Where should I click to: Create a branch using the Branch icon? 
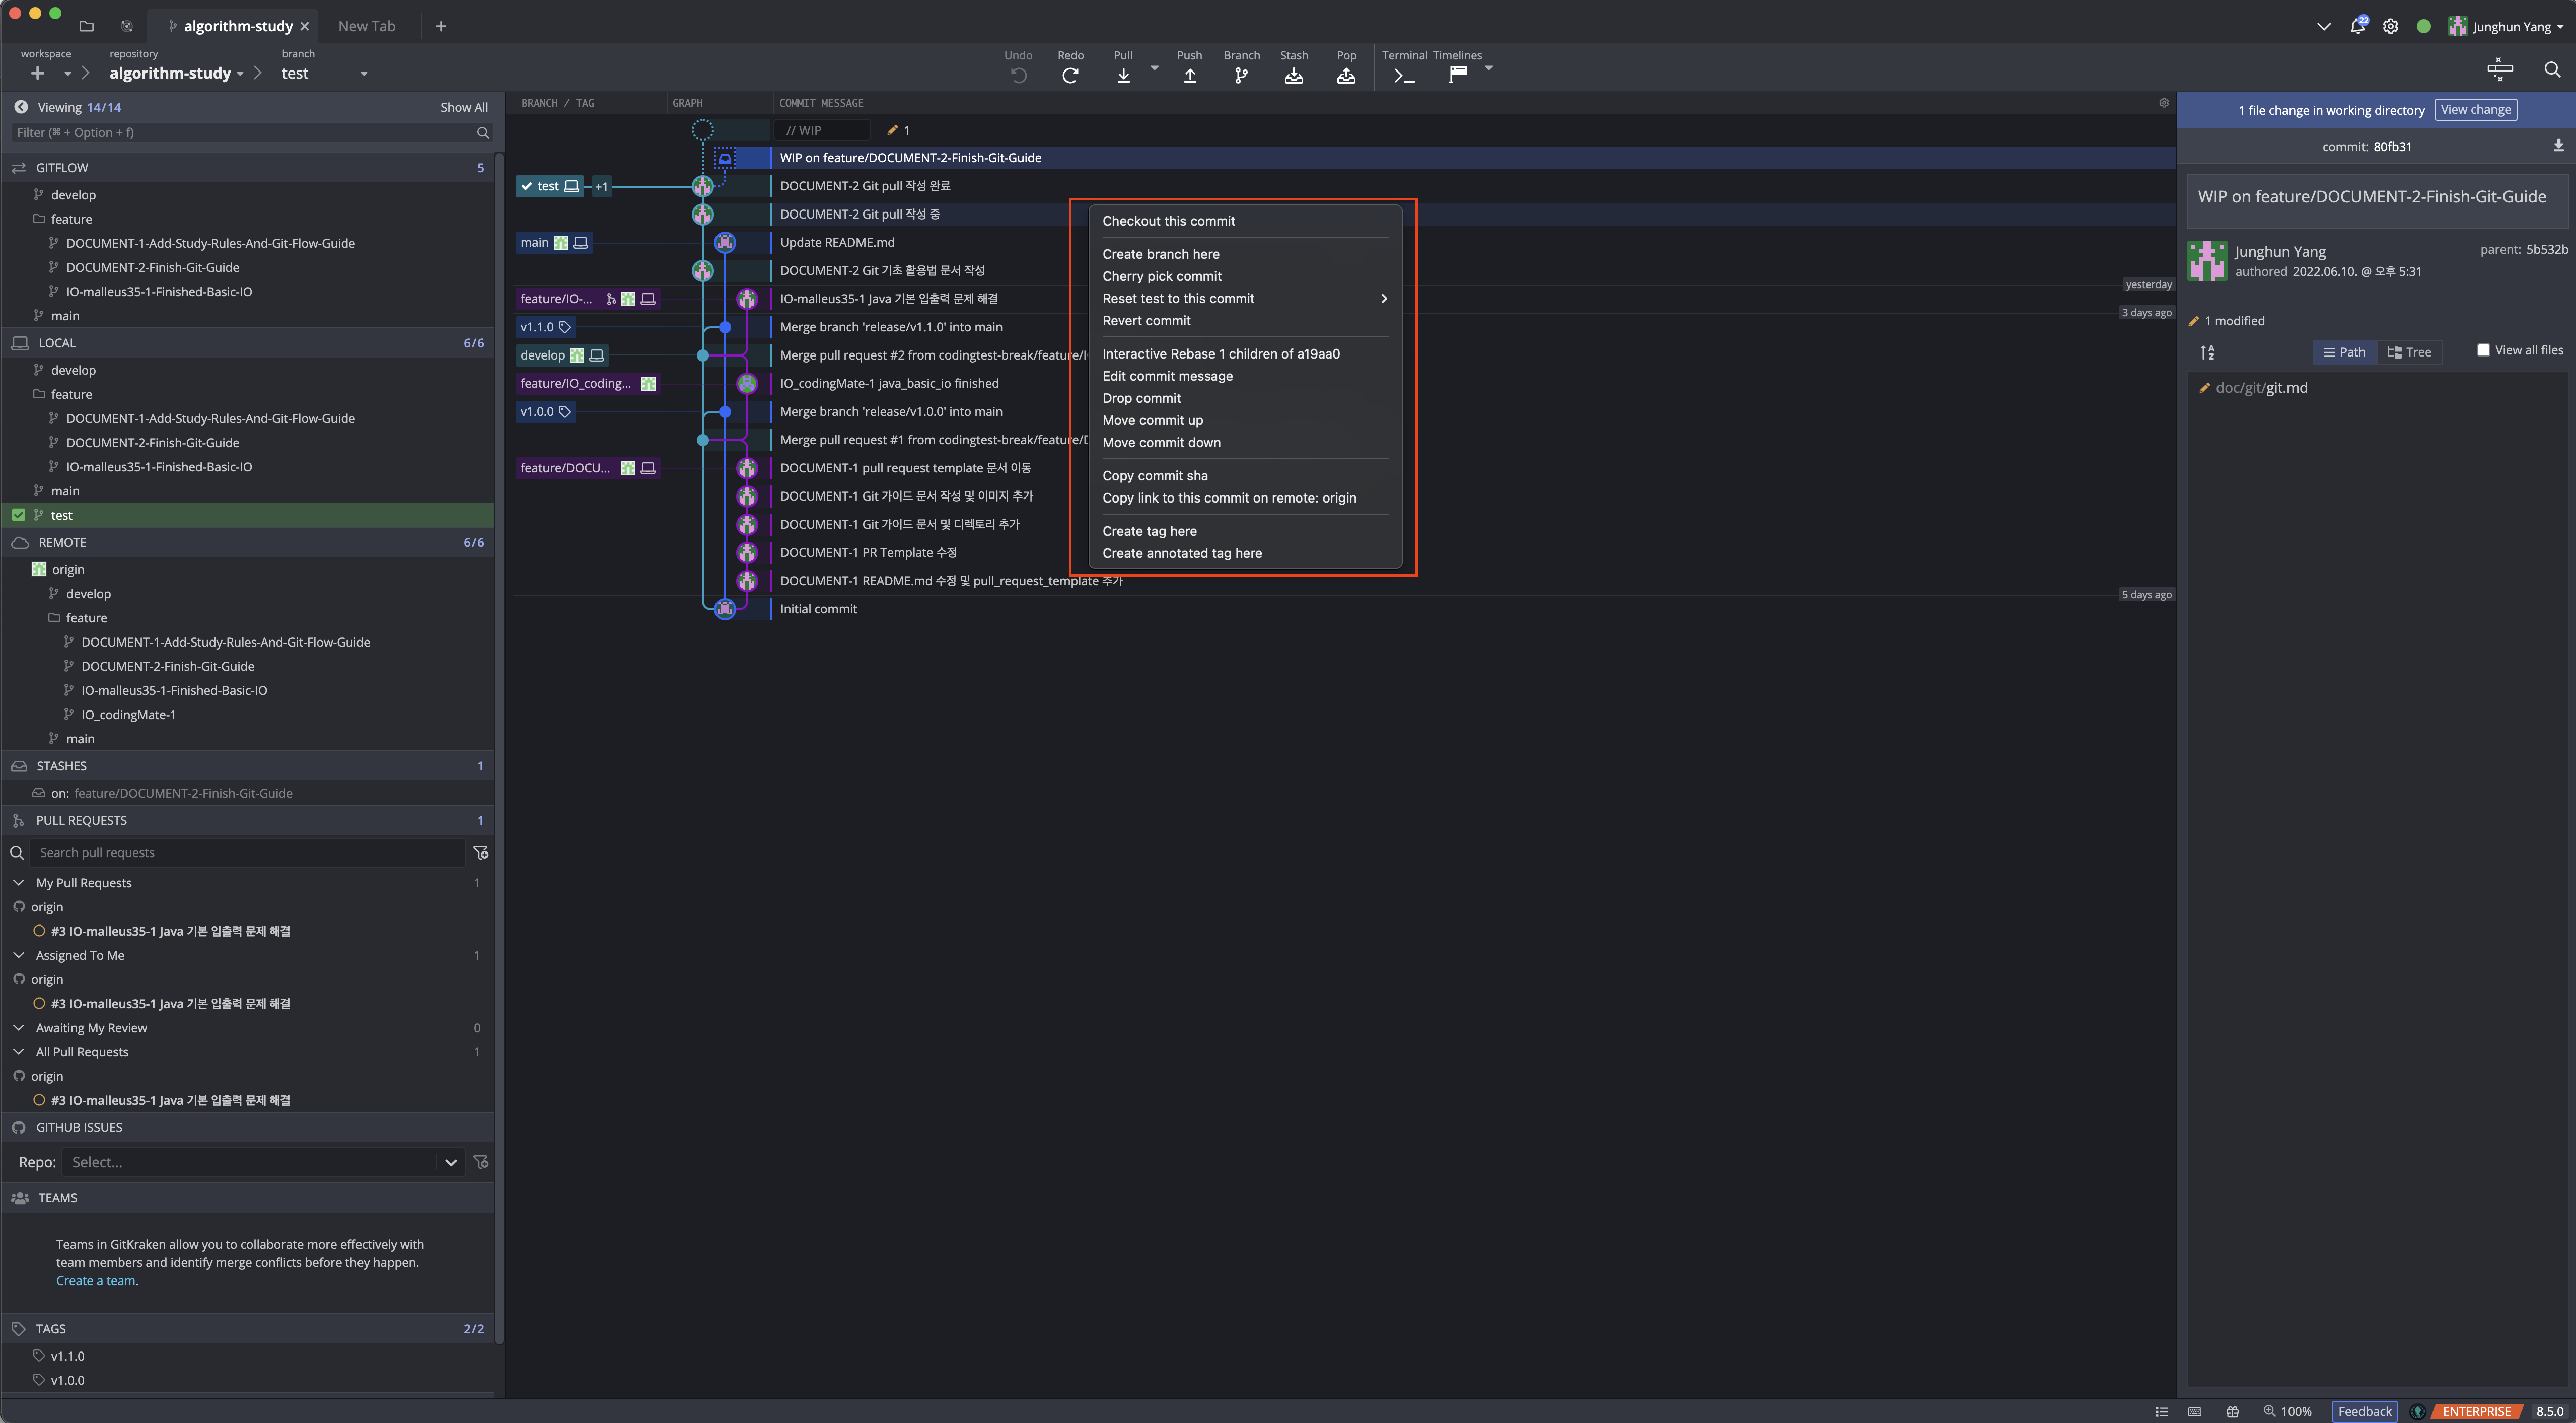click(x=1241, y=75)
